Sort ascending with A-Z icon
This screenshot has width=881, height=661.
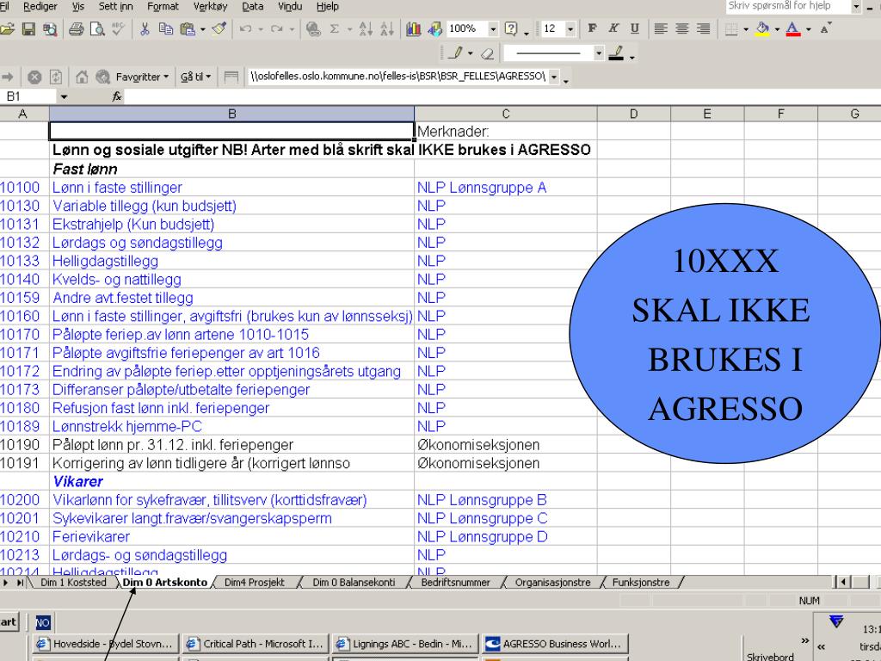tap(365, 28)
